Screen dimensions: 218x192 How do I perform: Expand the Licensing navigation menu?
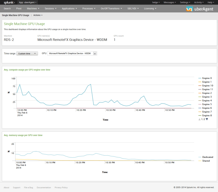click(x=150, y=9)
